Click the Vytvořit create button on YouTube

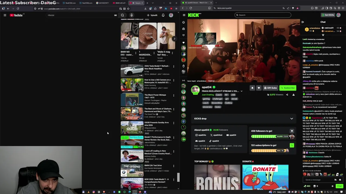(152, 15)
